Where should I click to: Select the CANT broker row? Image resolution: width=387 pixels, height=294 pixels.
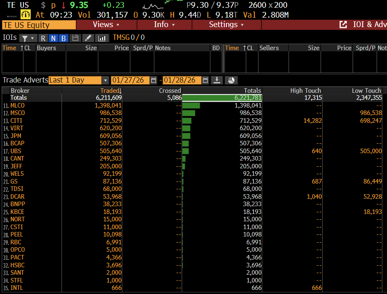click(x=193, y=158)
